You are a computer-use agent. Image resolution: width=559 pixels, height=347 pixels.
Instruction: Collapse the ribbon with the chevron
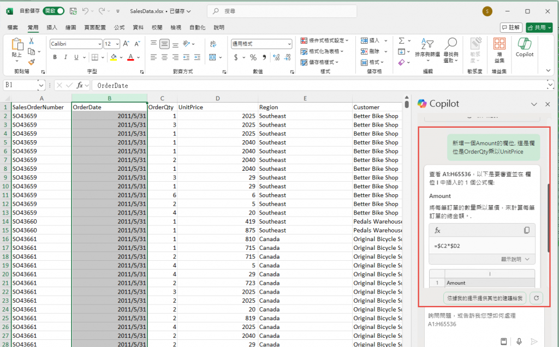548,71
